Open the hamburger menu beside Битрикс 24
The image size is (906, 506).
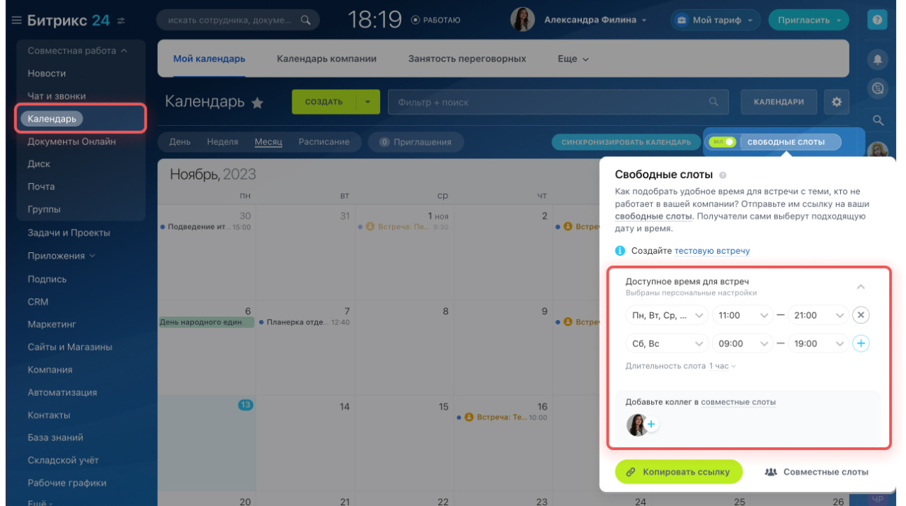(x=16, y=20)
